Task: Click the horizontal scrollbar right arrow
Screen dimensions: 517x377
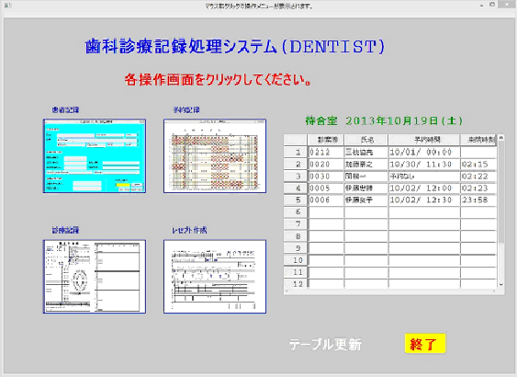Action: [494, 291]
